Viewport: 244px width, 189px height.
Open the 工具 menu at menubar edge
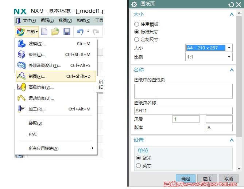coord(99,20)
